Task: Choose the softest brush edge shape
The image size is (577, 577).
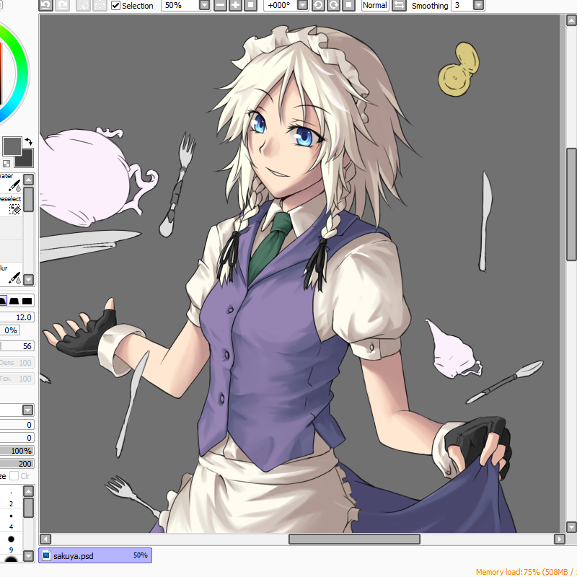Action: click(3, 301)
